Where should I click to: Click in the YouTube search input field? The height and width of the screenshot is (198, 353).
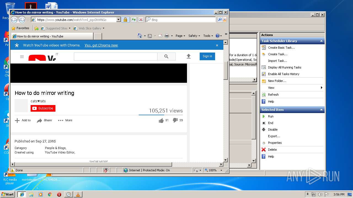pos(116,56)
